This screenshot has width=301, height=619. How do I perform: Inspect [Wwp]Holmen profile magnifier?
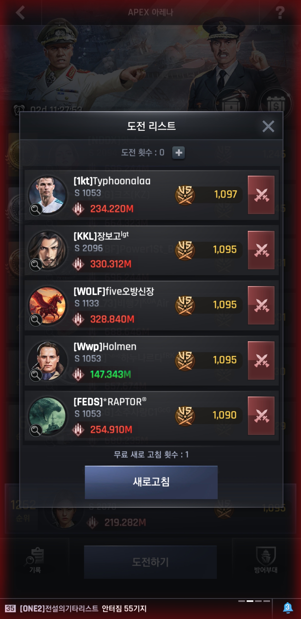pyautogui.click(x=36, y=375)
